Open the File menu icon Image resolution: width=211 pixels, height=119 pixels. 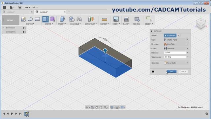point(11,7)
